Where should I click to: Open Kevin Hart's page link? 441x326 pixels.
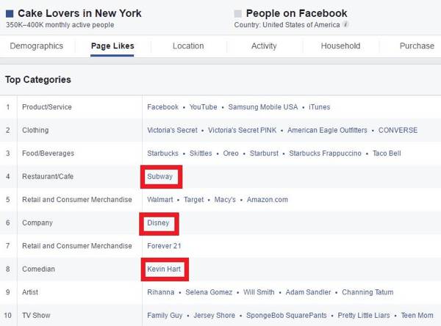coord(164,269)
